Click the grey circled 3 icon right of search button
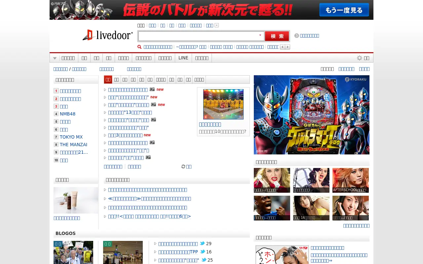Viewport: 423px width, 264px height. coord(296,36)
